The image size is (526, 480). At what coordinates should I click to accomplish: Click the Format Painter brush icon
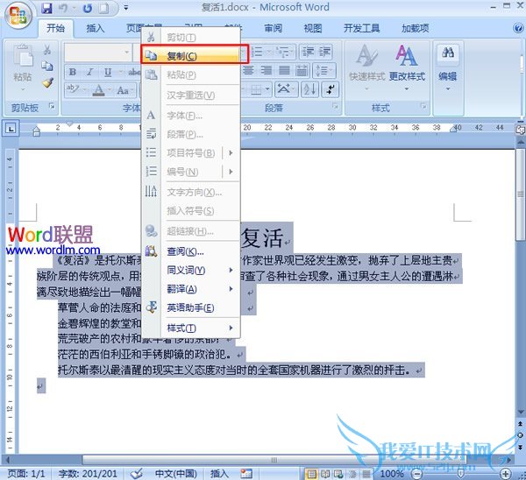(x=47, y=82)
